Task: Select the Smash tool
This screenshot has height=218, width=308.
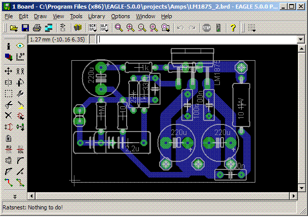Action: pos(9,160)
